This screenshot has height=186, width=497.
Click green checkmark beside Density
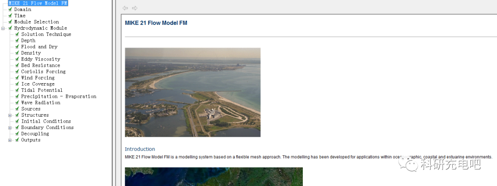pyautogui.click(x=17, y=53)
